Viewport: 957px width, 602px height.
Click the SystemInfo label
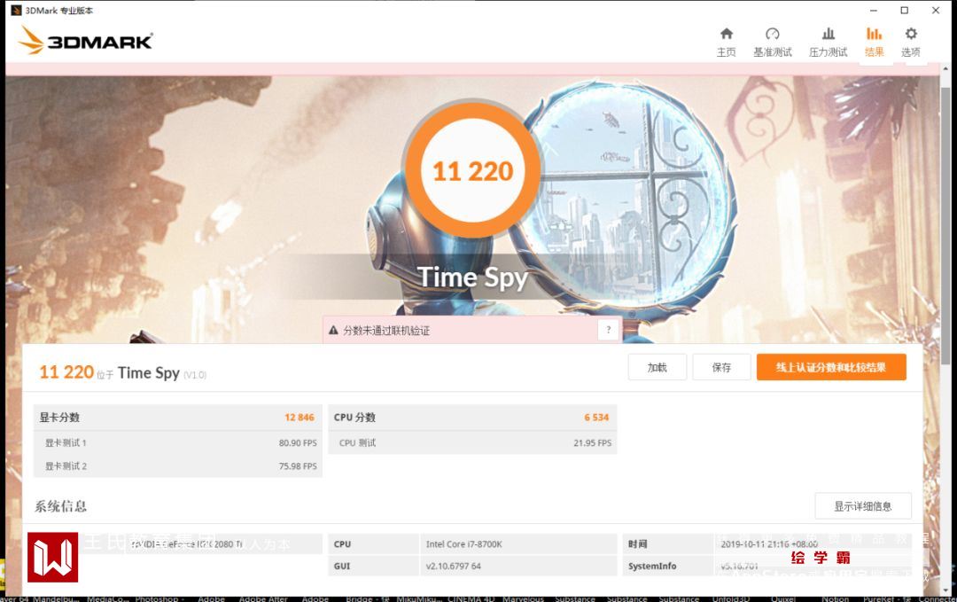coord(652,566)
